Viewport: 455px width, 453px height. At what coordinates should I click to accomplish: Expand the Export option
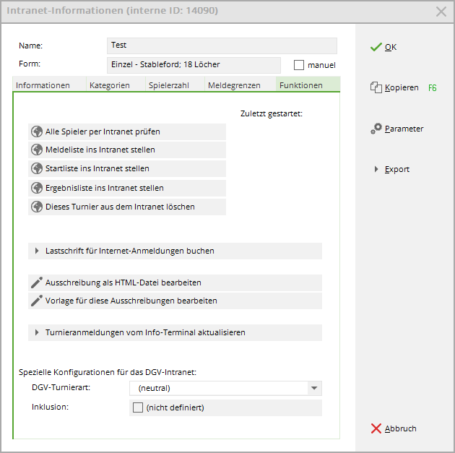coord(376,169)
